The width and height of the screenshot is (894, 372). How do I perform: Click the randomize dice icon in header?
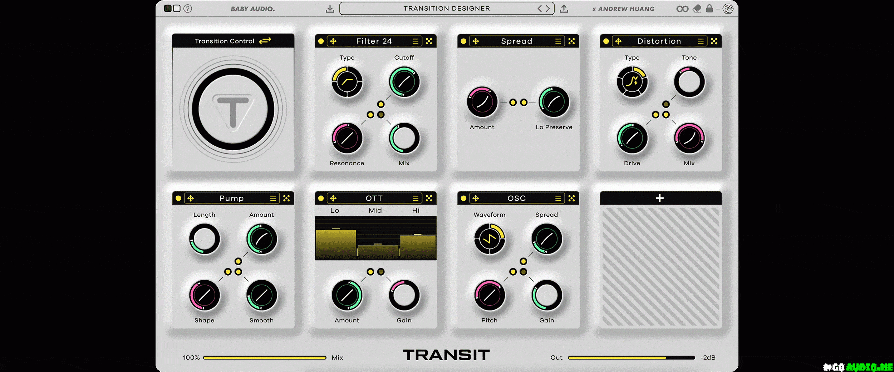pos(728,9)
